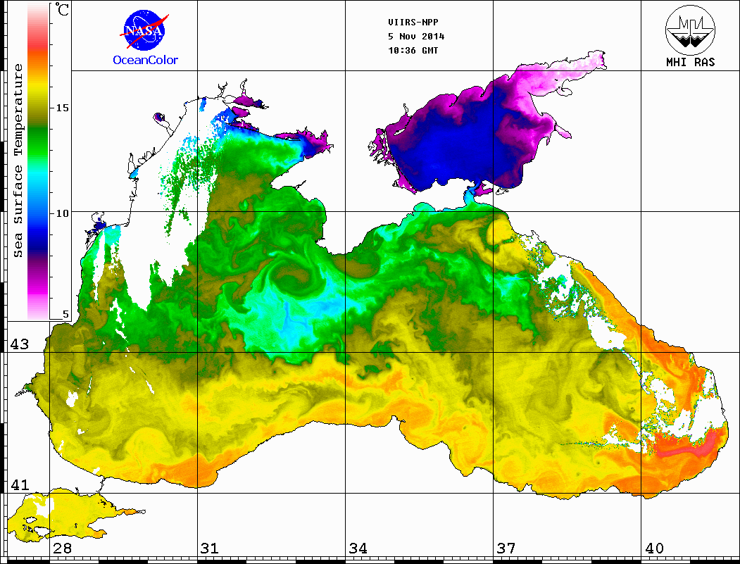Click the longitude label 40
Image resolution: width=740 pixels, height=564 pixels.
pyautogui.click(x=654, y=548)
